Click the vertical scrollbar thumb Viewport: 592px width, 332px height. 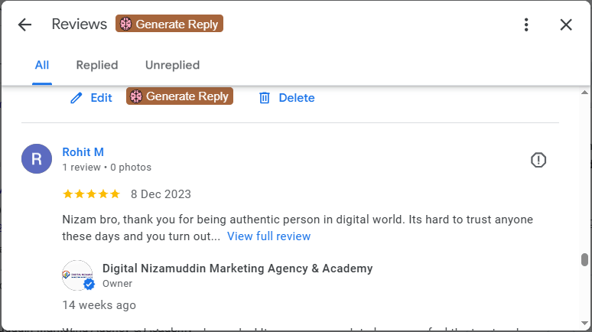click(x=585, y=260)
